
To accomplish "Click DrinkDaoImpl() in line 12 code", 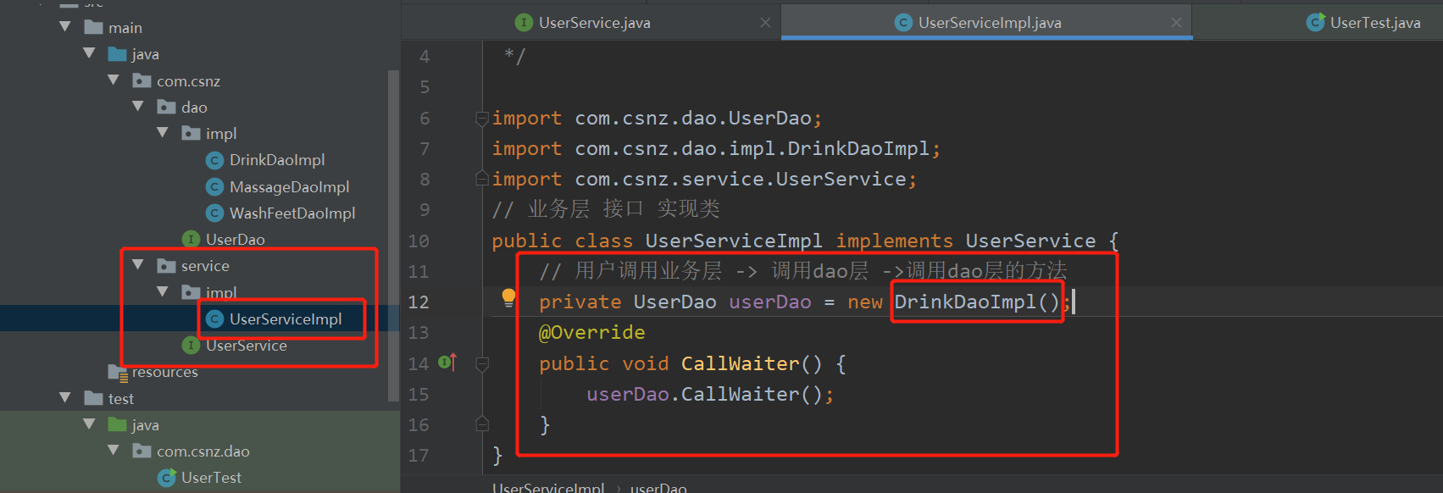I will click(x=977, y=302).
